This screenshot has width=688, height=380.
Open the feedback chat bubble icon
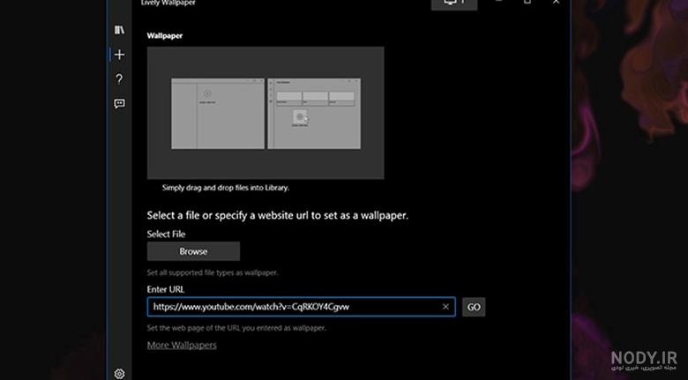coord(119,103)
